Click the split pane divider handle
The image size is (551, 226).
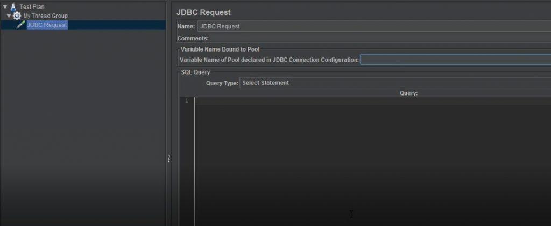(x=168, y=158)
